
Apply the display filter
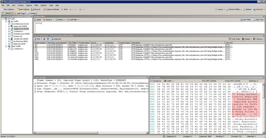pos(37,20)
